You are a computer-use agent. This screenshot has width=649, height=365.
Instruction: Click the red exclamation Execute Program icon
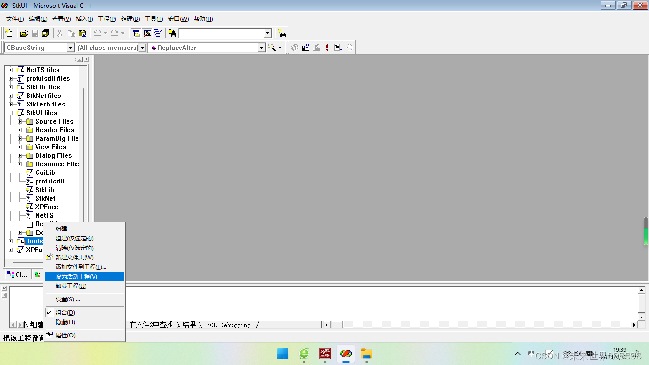[327, 48]
